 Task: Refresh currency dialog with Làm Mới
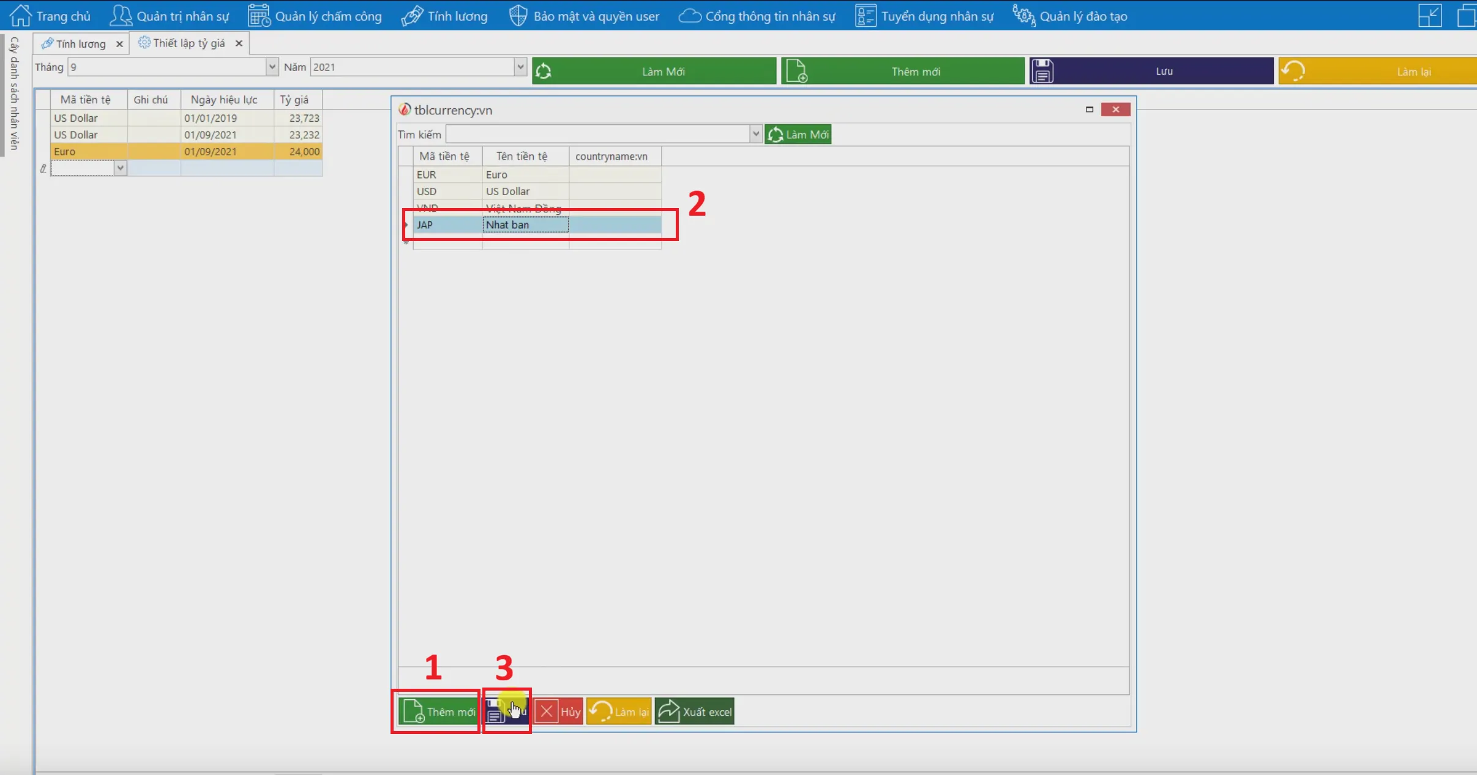798,134
